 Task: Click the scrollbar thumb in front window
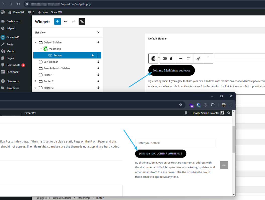234,139
